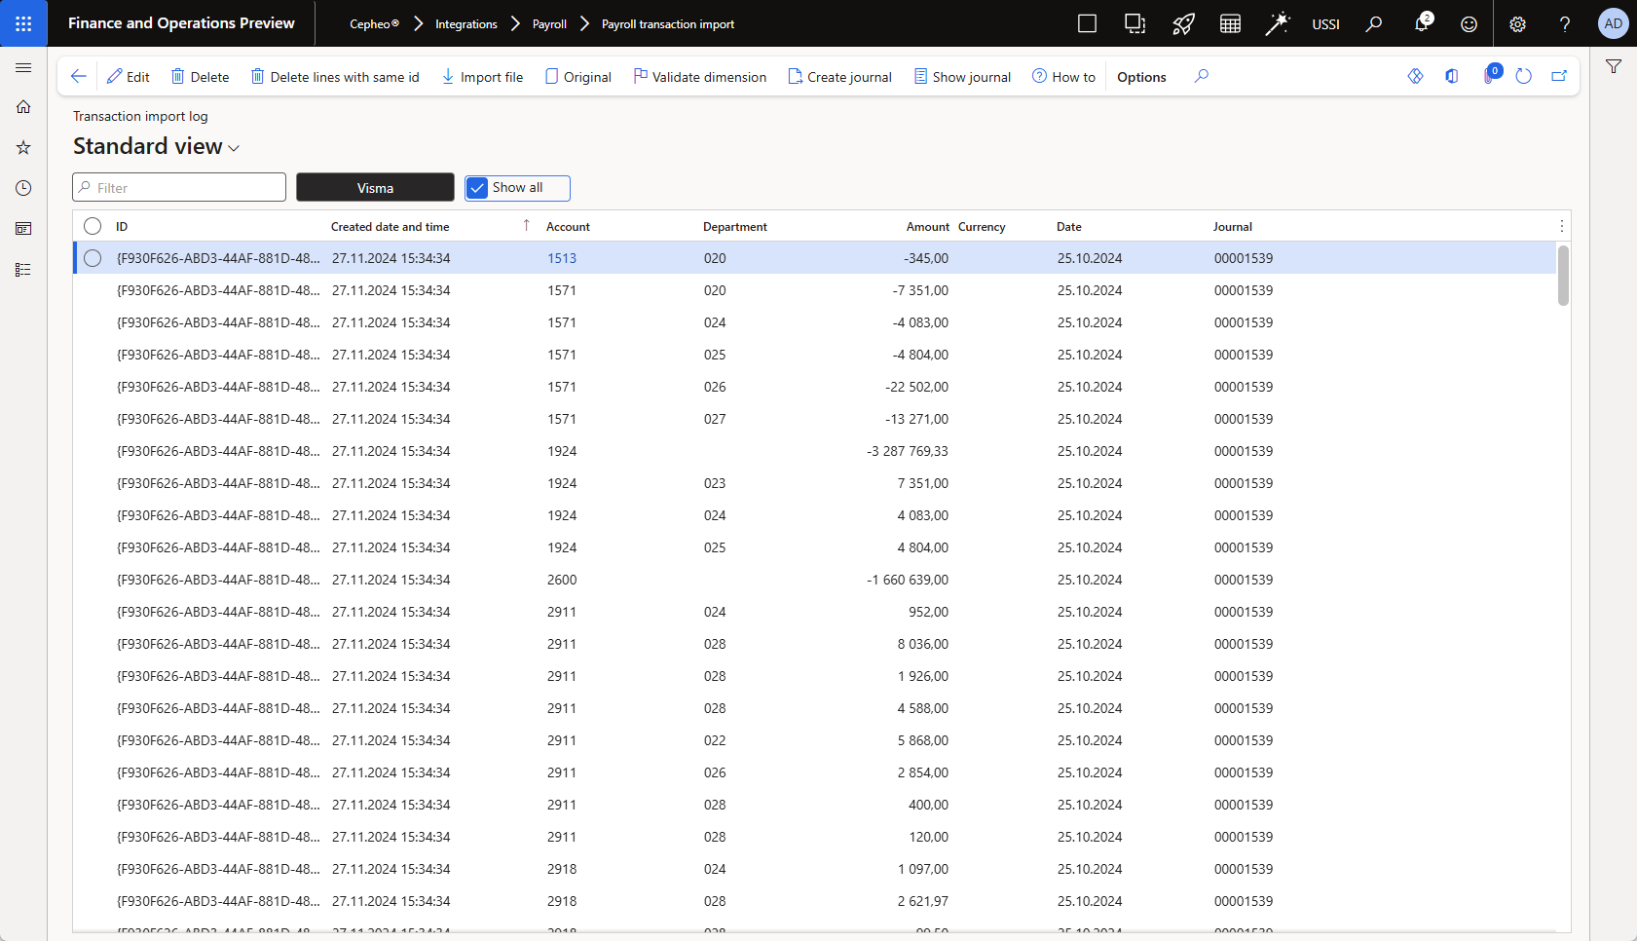Click the Home icon in sidebar
1637x941 pixels.
23,106
